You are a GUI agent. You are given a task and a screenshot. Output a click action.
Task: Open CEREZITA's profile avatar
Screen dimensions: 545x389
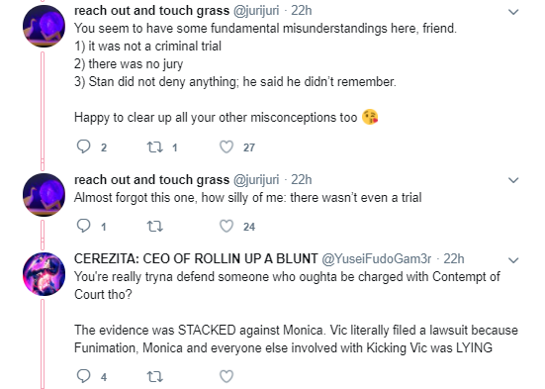(x=44, y=274)
